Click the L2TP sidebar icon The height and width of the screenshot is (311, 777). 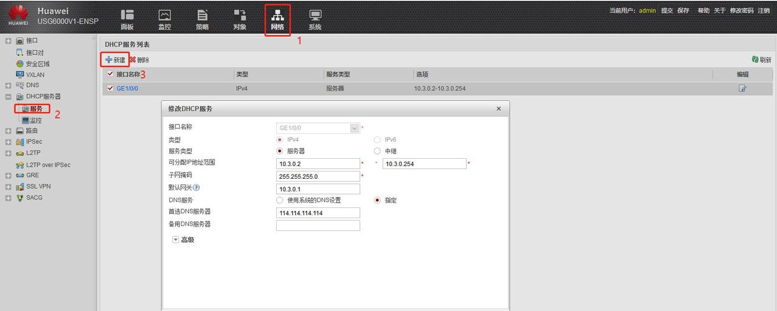coord(19,153)
